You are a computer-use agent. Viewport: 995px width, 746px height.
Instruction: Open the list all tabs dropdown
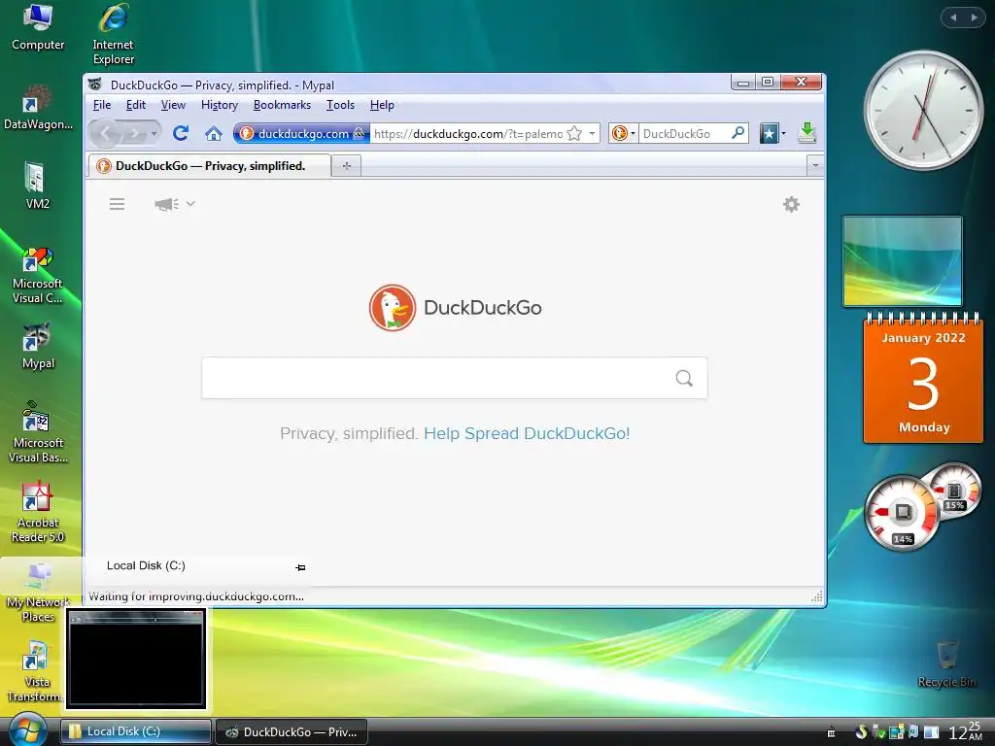pos(815,165)
